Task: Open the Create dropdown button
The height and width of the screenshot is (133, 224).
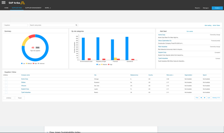Action: click(x=217, y=8)
